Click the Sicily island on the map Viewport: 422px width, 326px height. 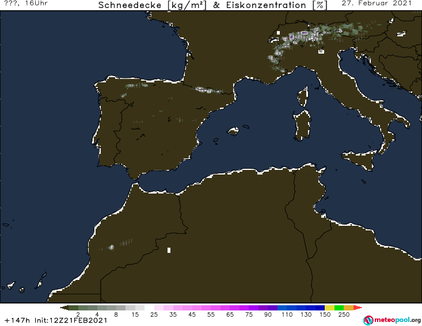(359, 160)
